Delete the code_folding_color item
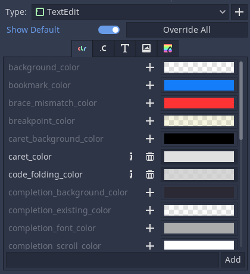The image size is (250, 274). point(150,175)
